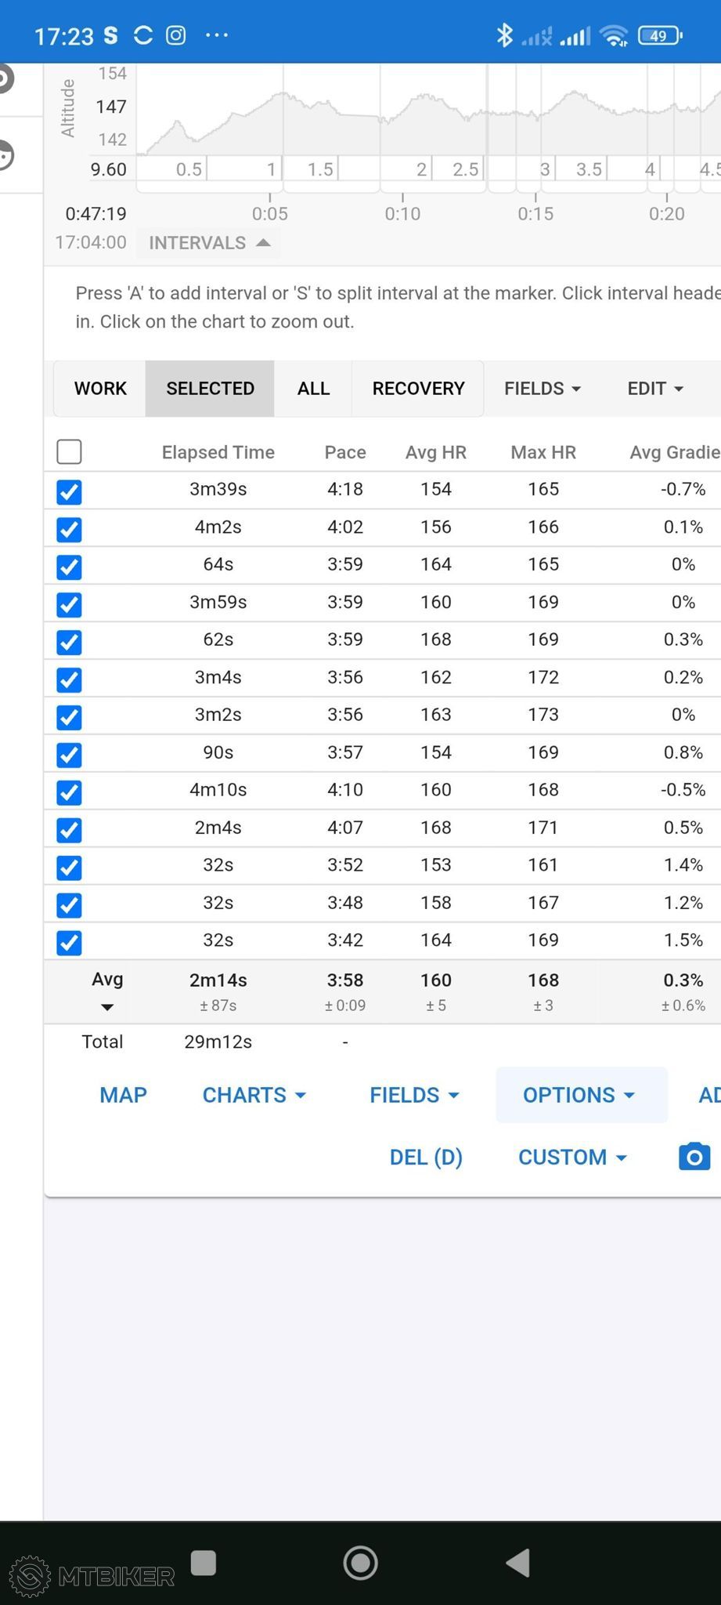
Task: Click the MAP button
Action: coord(123,1095)
